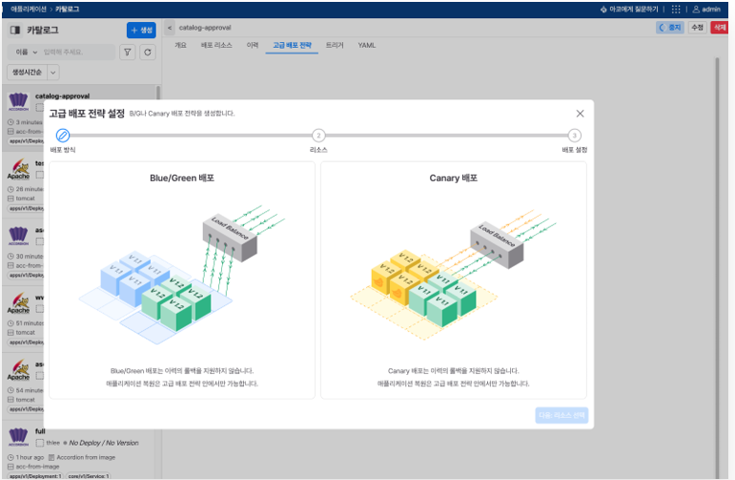The height and width of the screenshot is (480, 735).
Task: Click the 아코에게 질문하기 assistant icon
Action: click(x=603, y=10)
